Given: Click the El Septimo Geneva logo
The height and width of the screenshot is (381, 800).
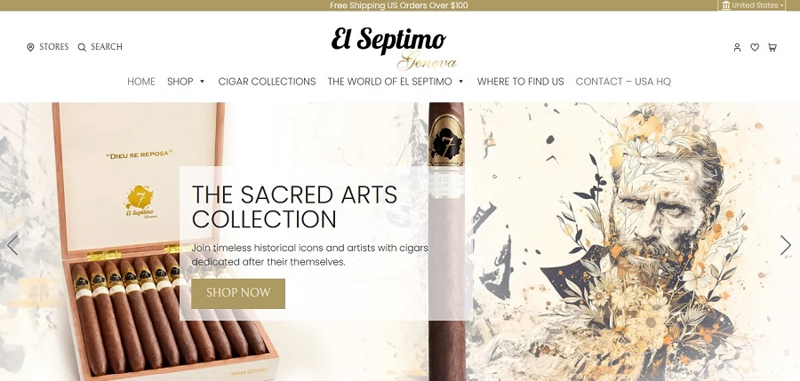Looking at the screenshot, I should [394, 47].
